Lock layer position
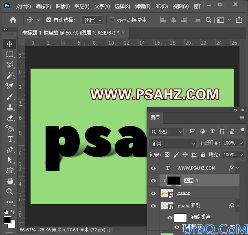Viewport: 248px width, 235px height. coord(185,155)
